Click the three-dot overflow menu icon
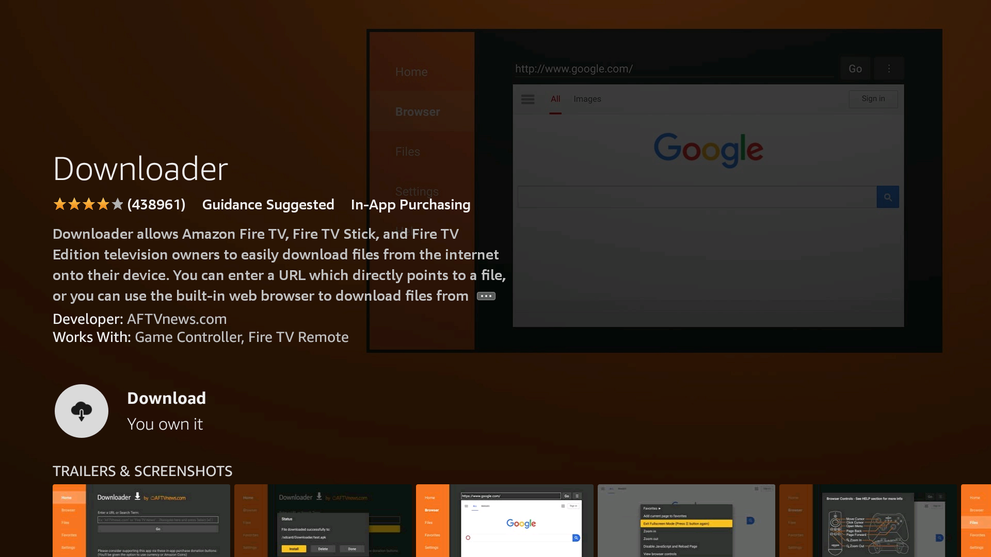This screenshot has width=991, height=557. 889,68
